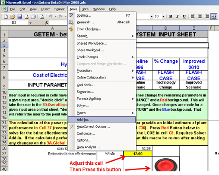Expand the Track Changes submenu
The width and height of the screenshot is (219, 175).
point(102,57)
